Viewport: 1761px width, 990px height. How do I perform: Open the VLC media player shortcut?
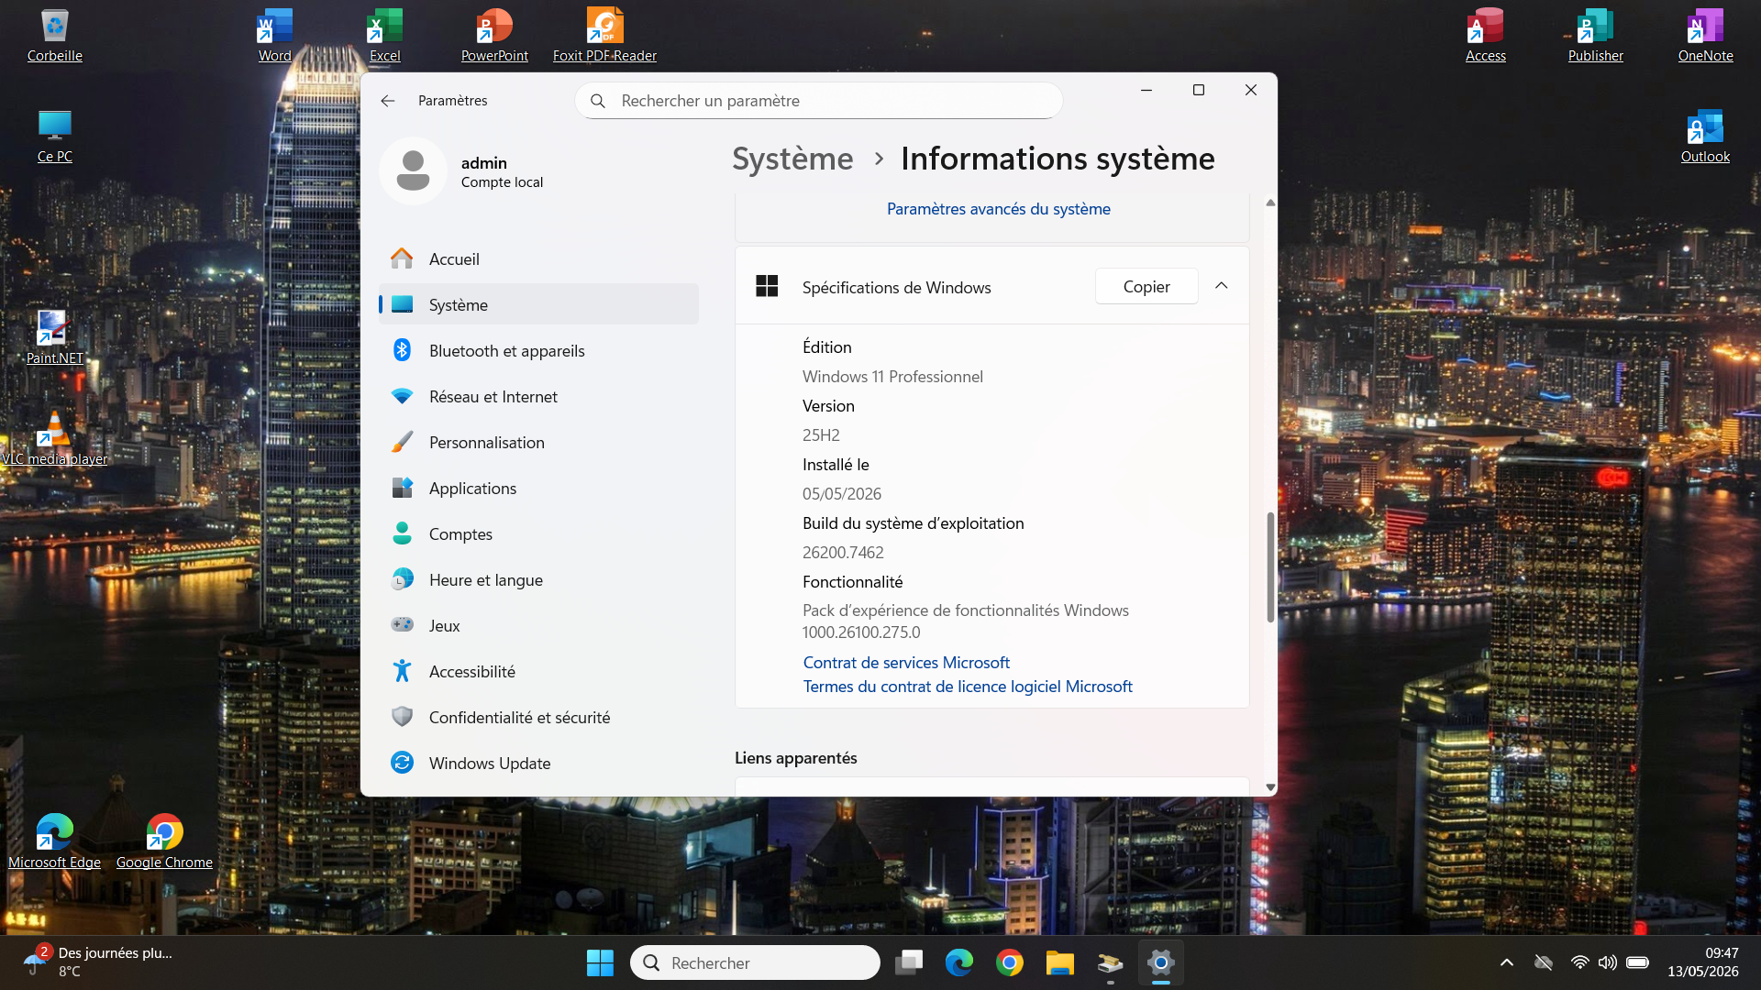point(55,439)
